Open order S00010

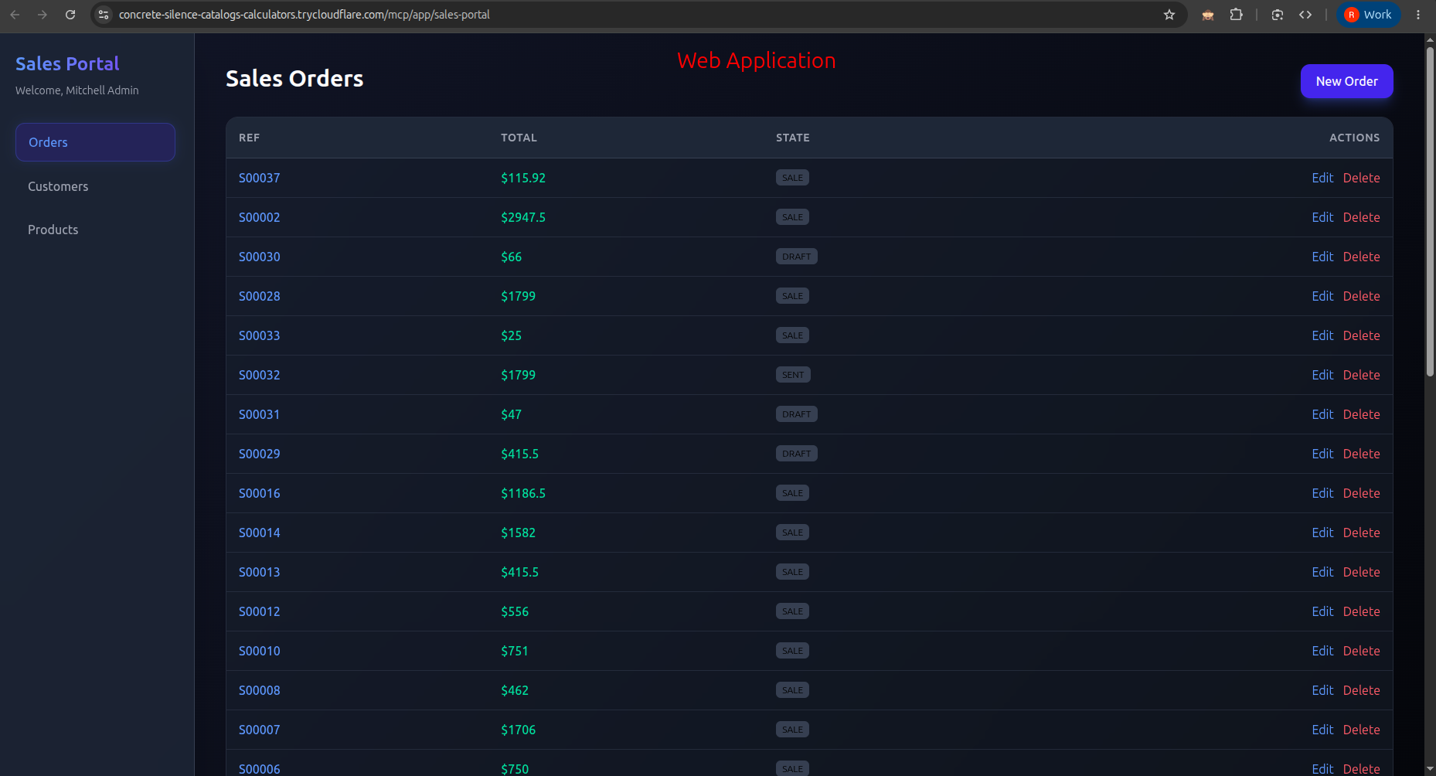259,651
